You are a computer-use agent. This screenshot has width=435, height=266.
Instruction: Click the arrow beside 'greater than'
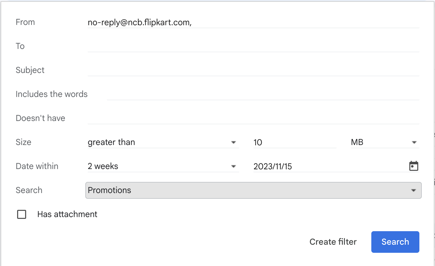233,142
